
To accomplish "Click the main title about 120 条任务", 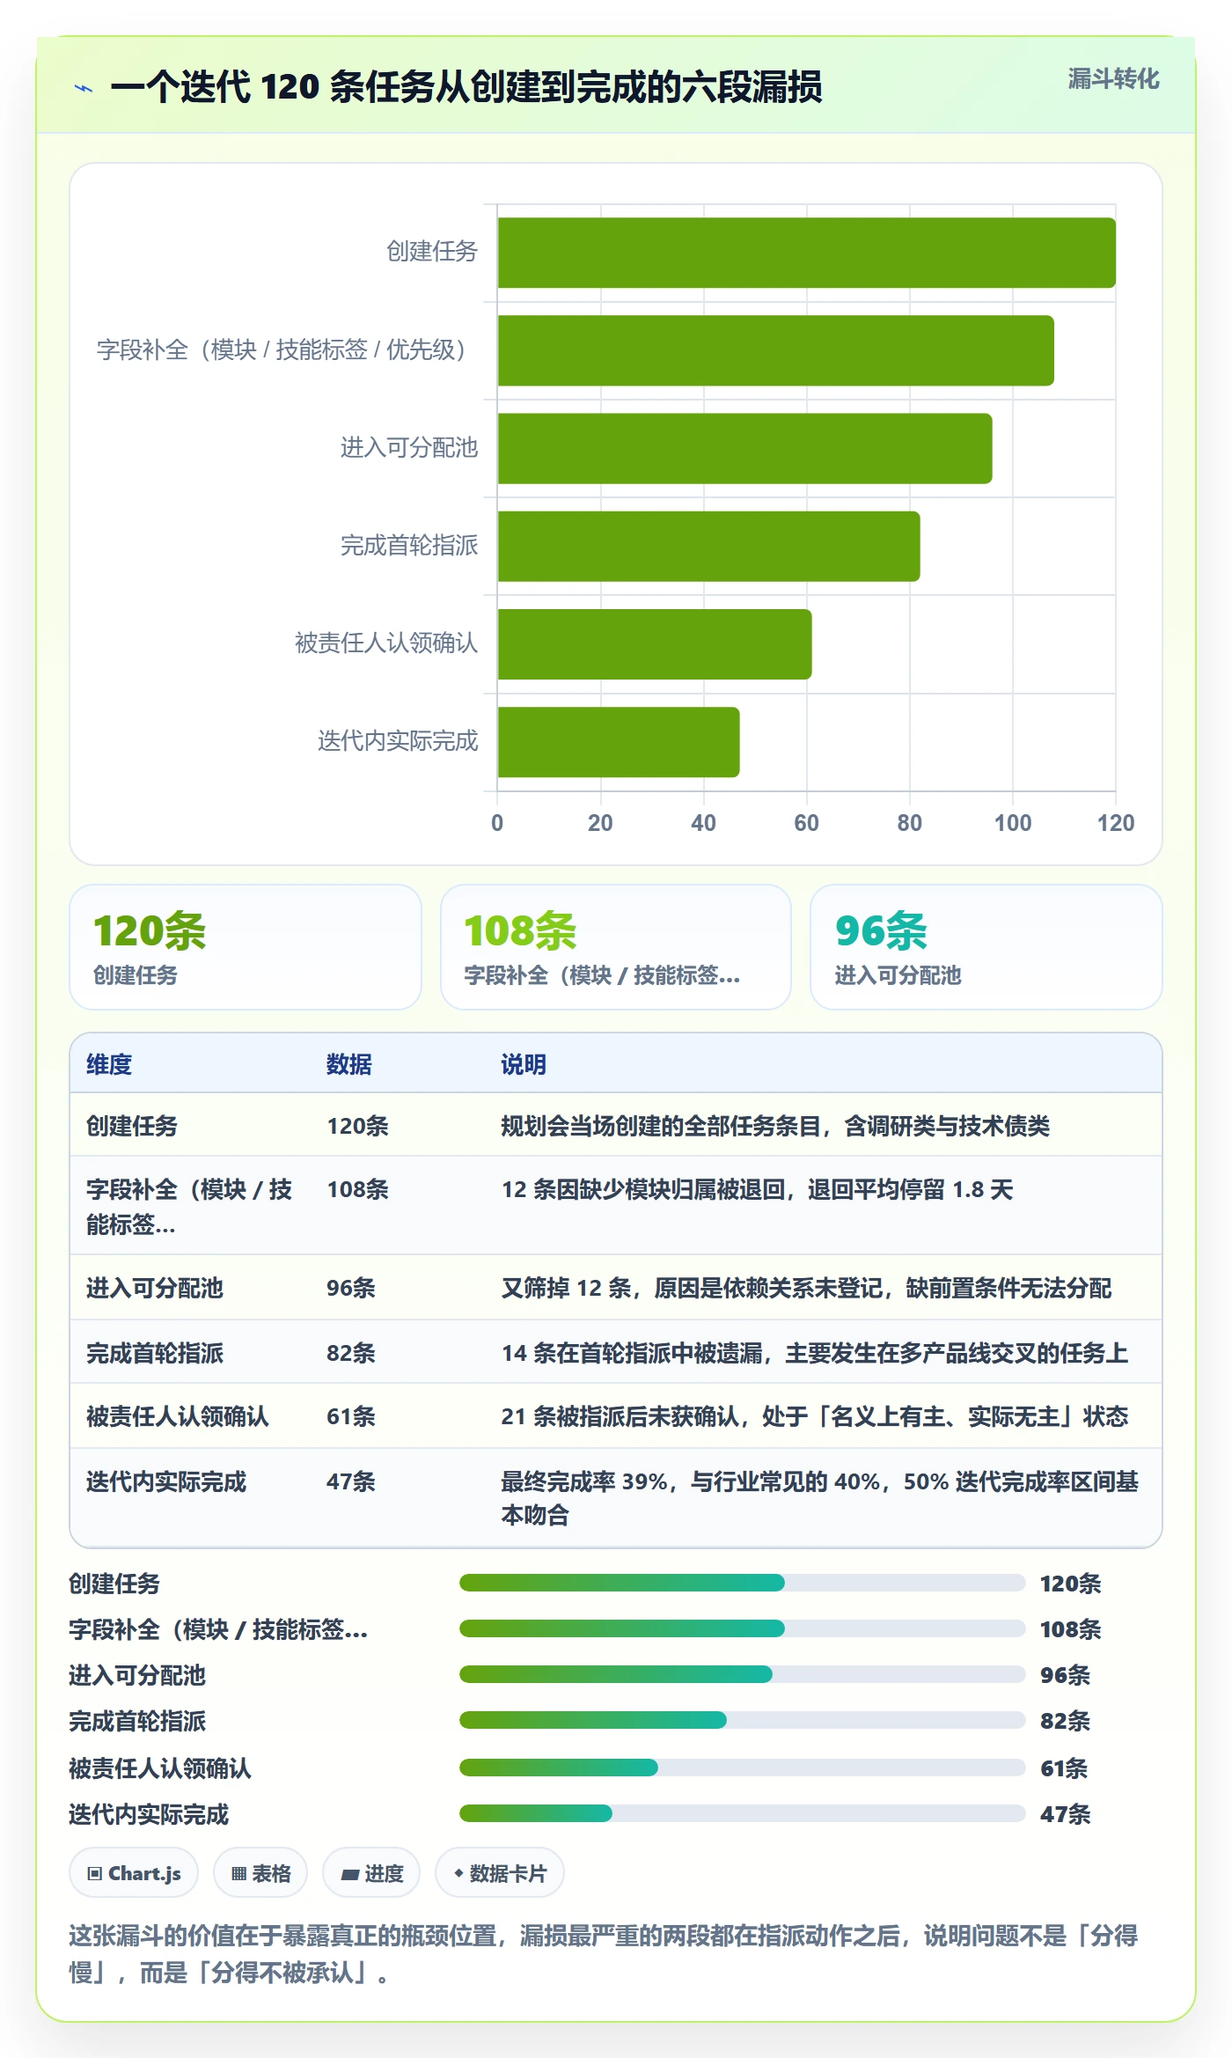I will point(466,87).
